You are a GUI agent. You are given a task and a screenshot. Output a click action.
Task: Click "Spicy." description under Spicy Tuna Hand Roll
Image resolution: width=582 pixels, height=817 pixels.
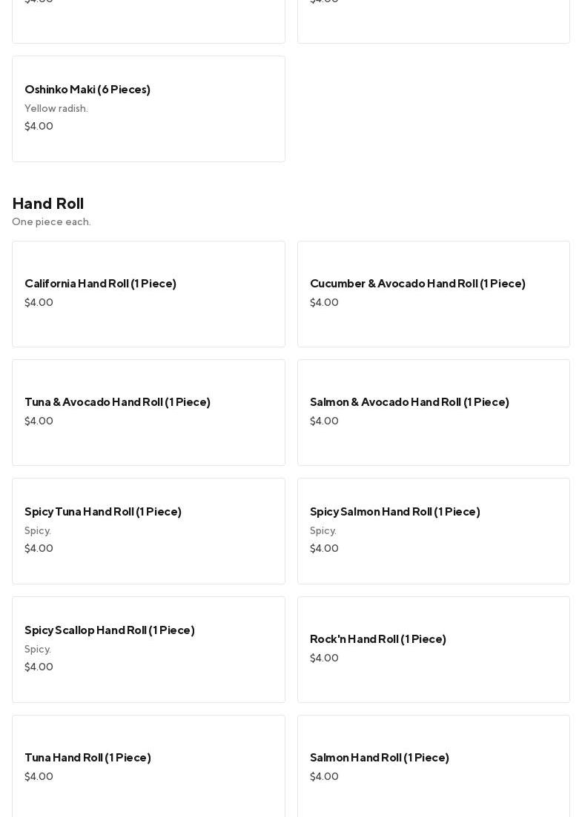[38, 531]
